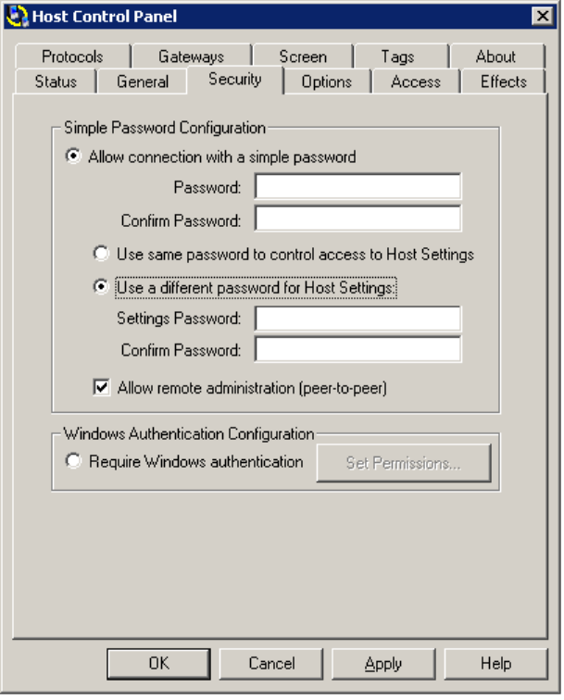Open the Tags tab
Viewport: 564px width, 700px height.
click(x=397, y=56)
